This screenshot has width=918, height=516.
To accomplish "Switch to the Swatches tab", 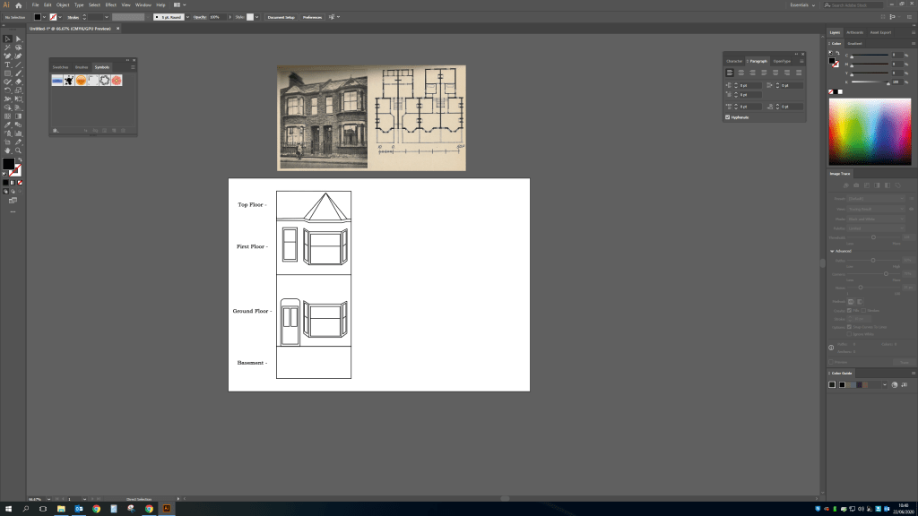I will pyautogui.click(x=60, y=67).
